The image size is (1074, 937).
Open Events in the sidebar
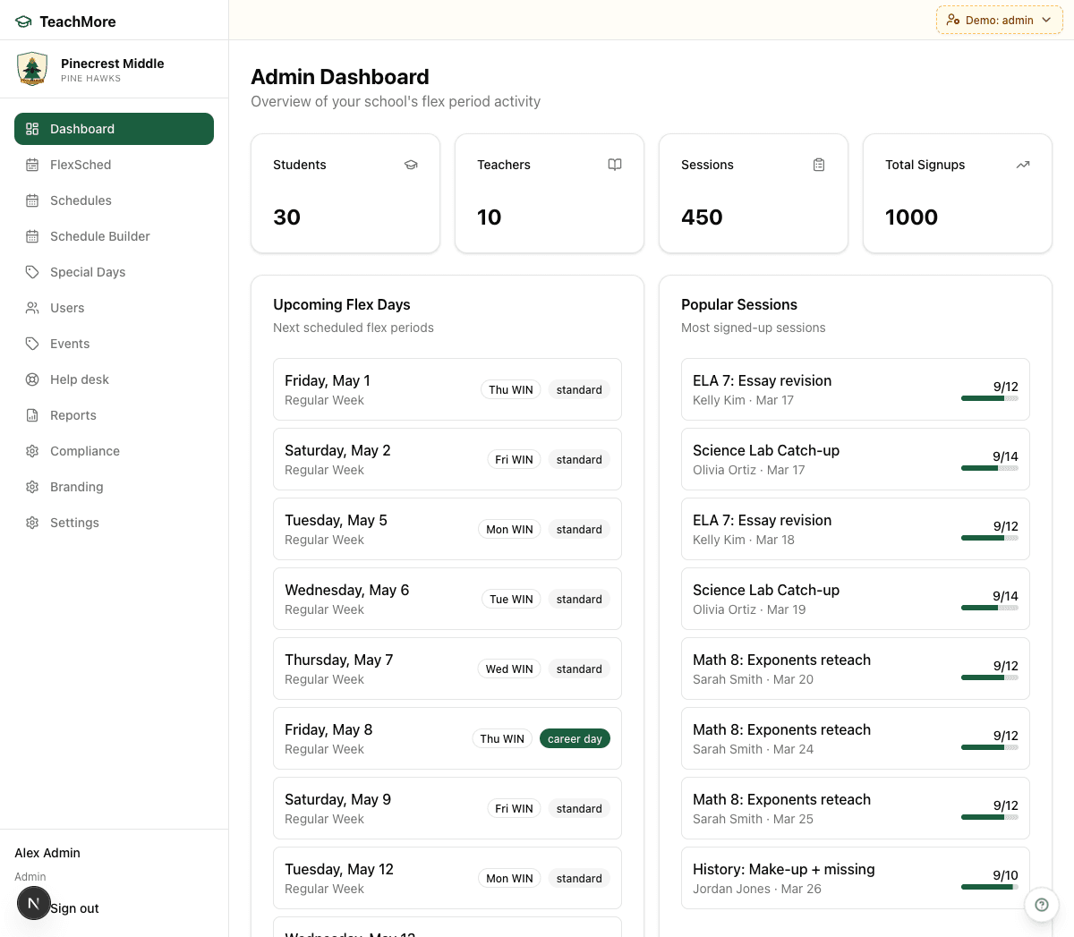pyautogui.click(x=114, y=344)
